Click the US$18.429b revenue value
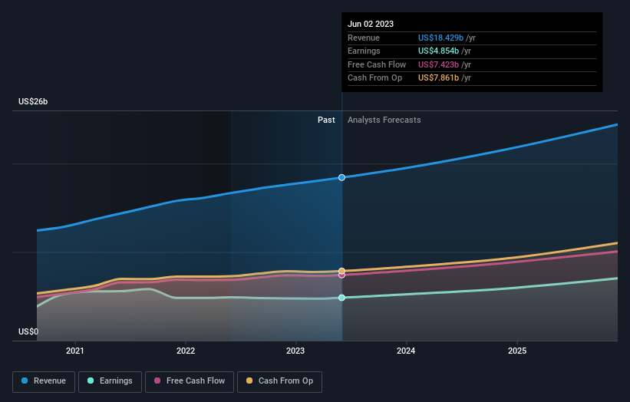 tap(440, 38)
